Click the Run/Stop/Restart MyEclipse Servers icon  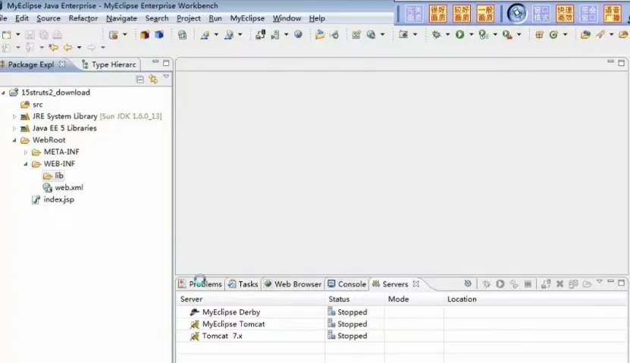point(275,35)
